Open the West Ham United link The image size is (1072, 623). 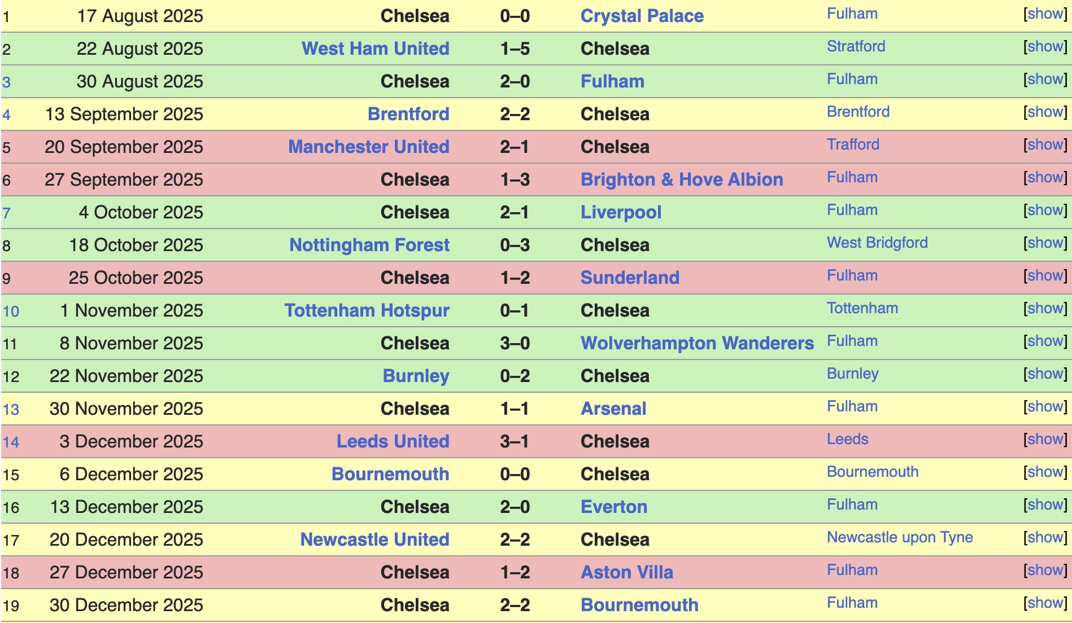point(375,49)
